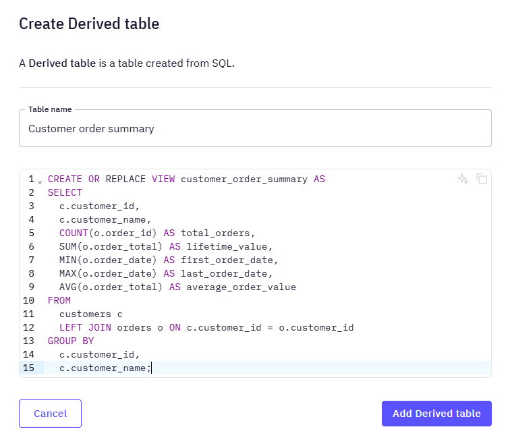This screenshot has width=510, height=448.
Task: Click line 1 CREATE OR REPLACE VIEW statement
Action: (x=186, y=179)
